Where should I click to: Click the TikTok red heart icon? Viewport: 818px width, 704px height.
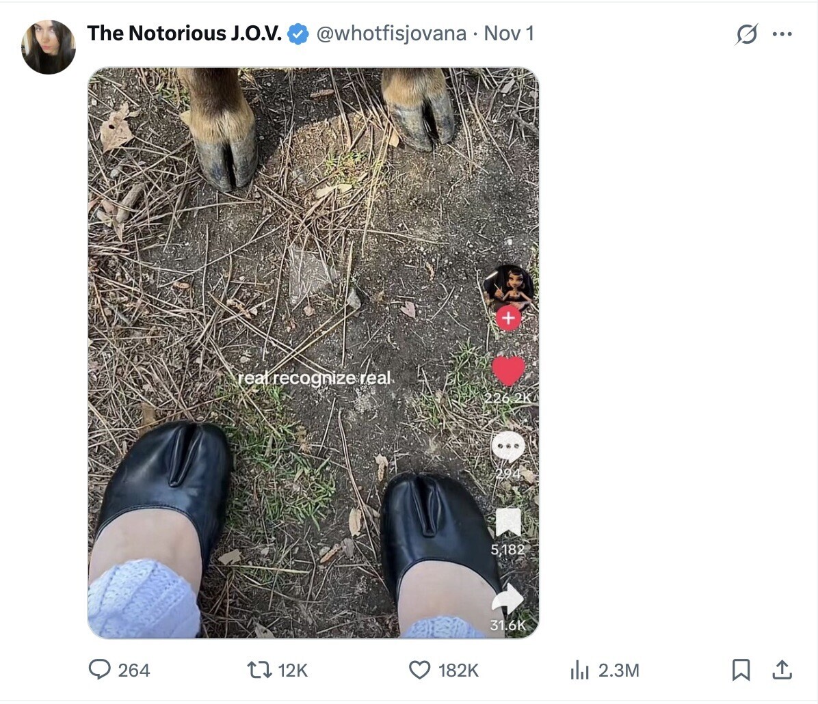tap(508, 371)
